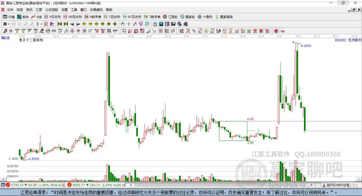Open the calculator icon

pos(161,24)
